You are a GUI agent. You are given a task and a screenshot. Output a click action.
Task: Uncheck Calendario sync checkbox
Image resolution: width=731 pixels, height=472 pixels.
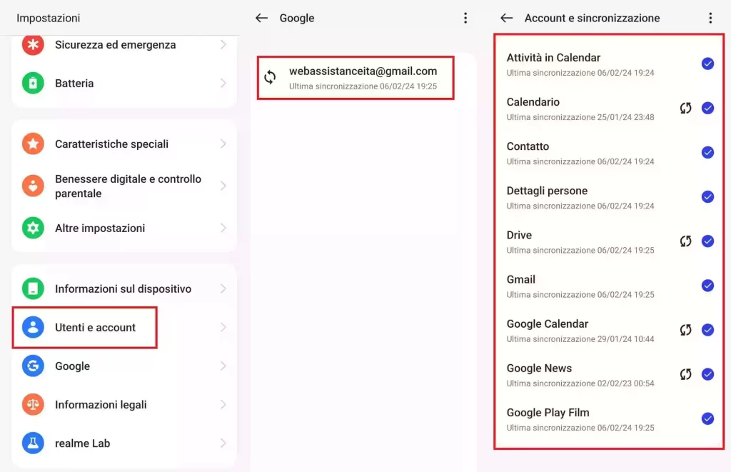point(707,109)
